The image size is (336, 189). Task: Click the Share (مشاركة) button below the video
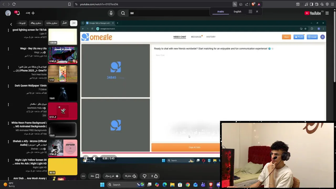pos(130,176)
